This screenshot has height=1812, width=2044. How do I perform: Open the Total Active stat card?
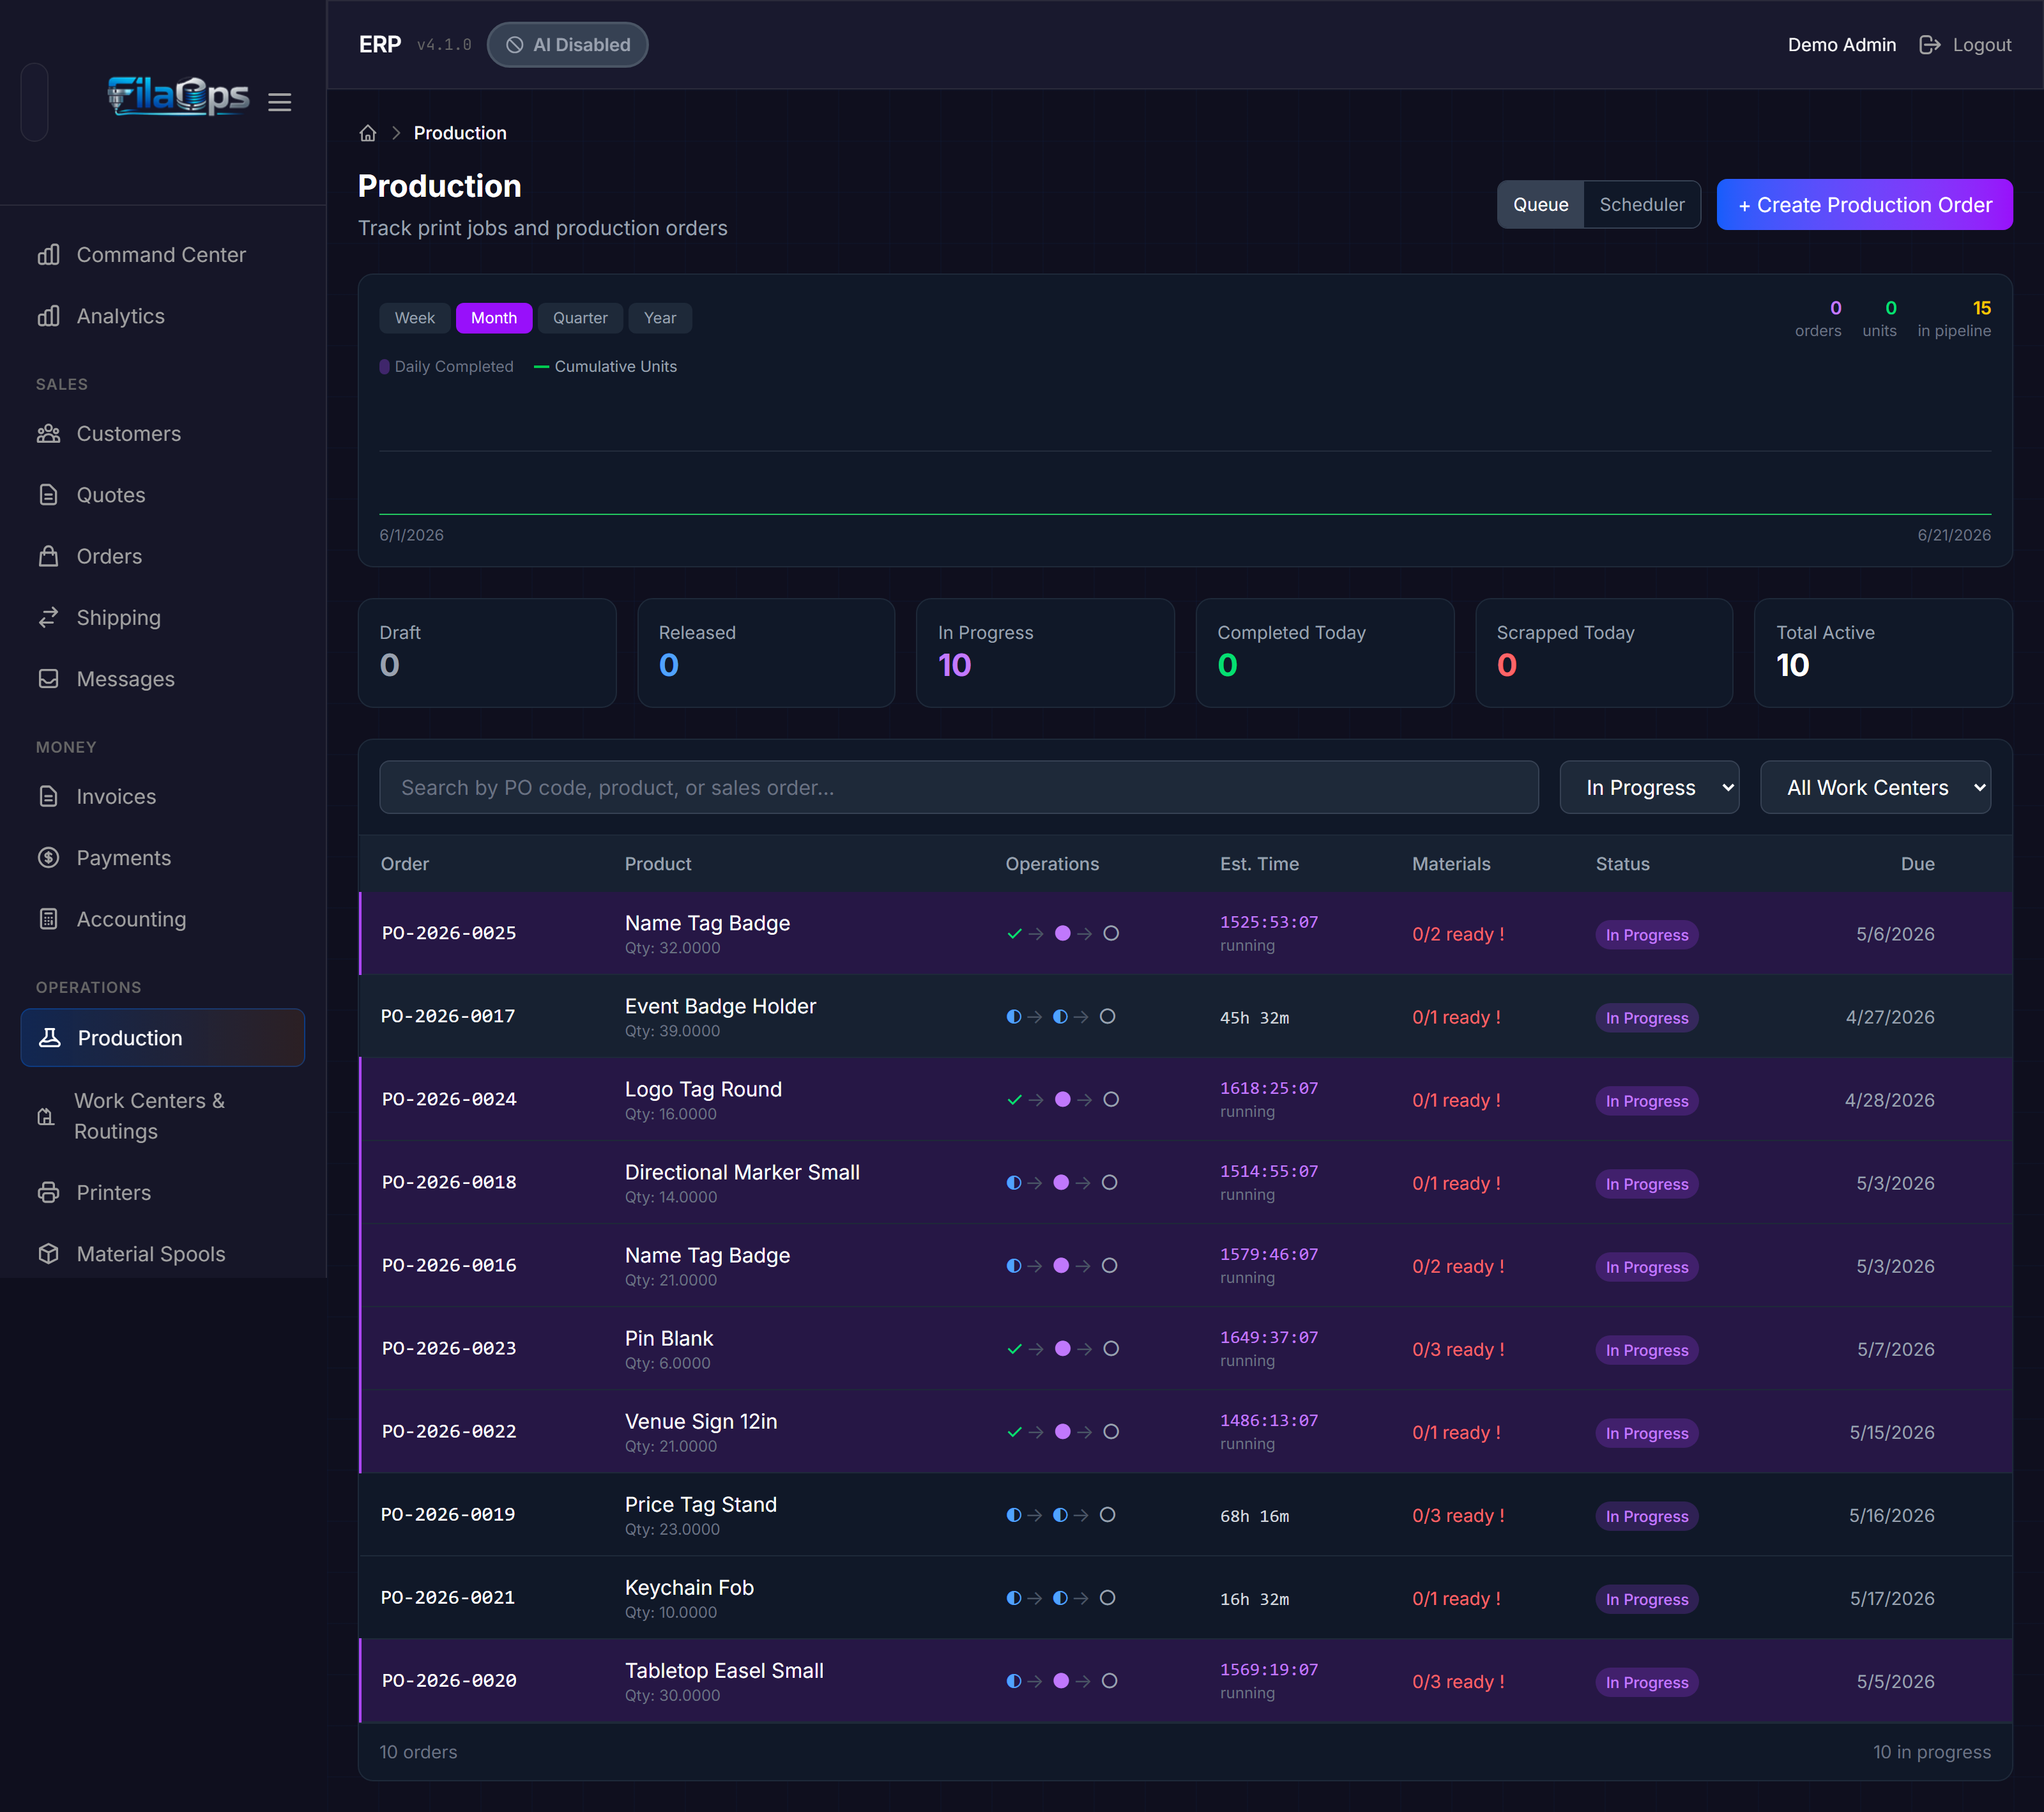1883,654
